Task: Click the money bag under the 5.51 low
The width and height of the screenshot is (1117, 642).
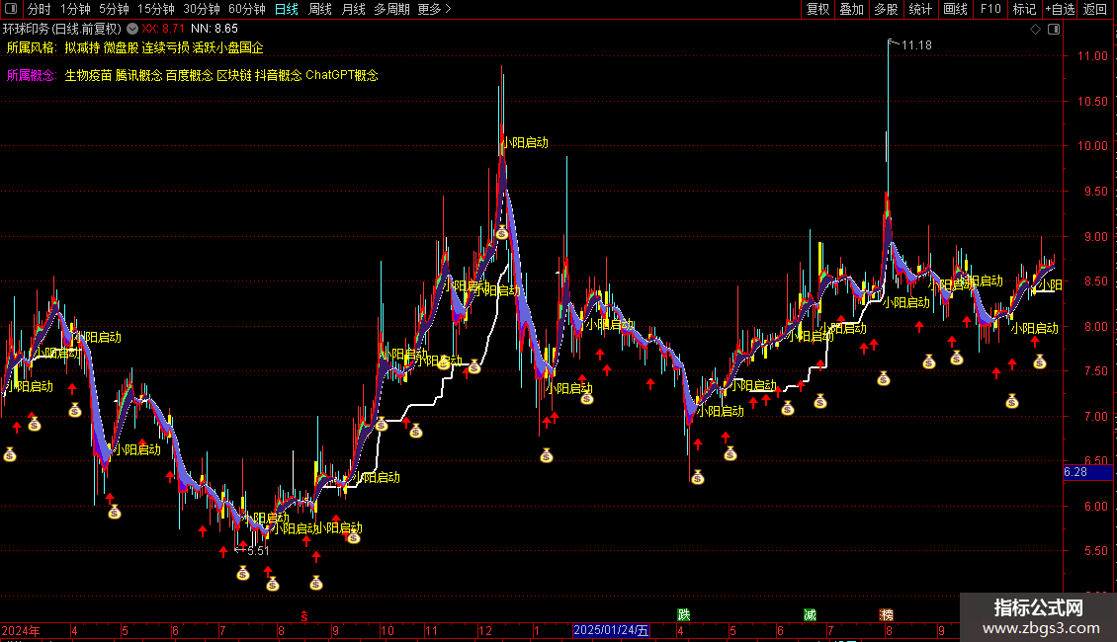Action: click(x=243, y=573)
